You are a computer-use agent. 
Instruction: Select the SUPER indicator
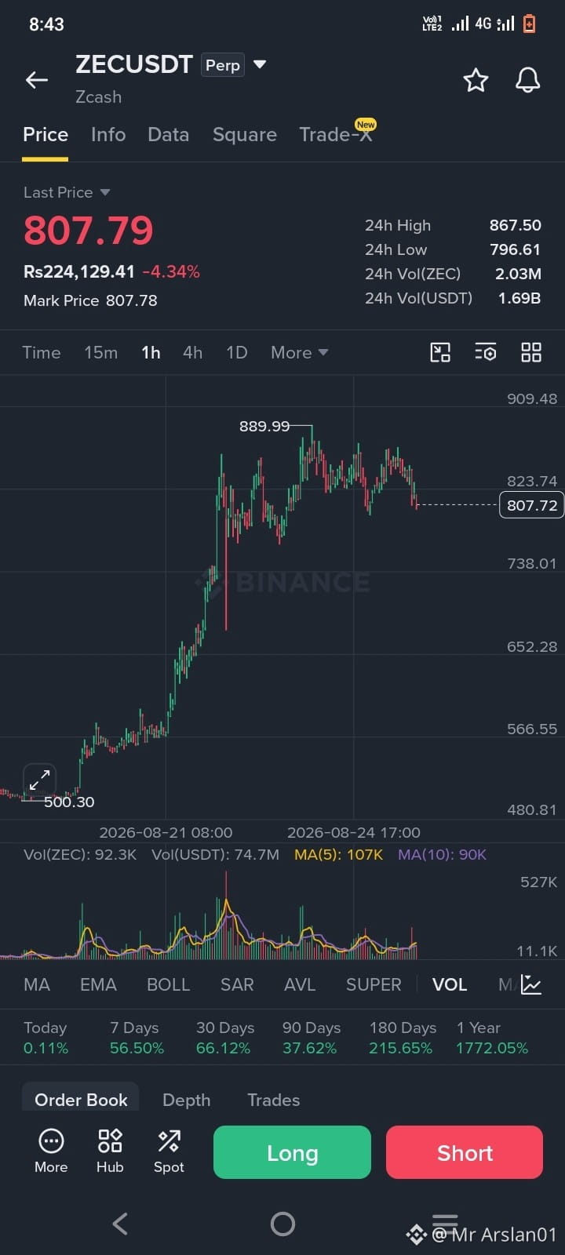point(374,985)
